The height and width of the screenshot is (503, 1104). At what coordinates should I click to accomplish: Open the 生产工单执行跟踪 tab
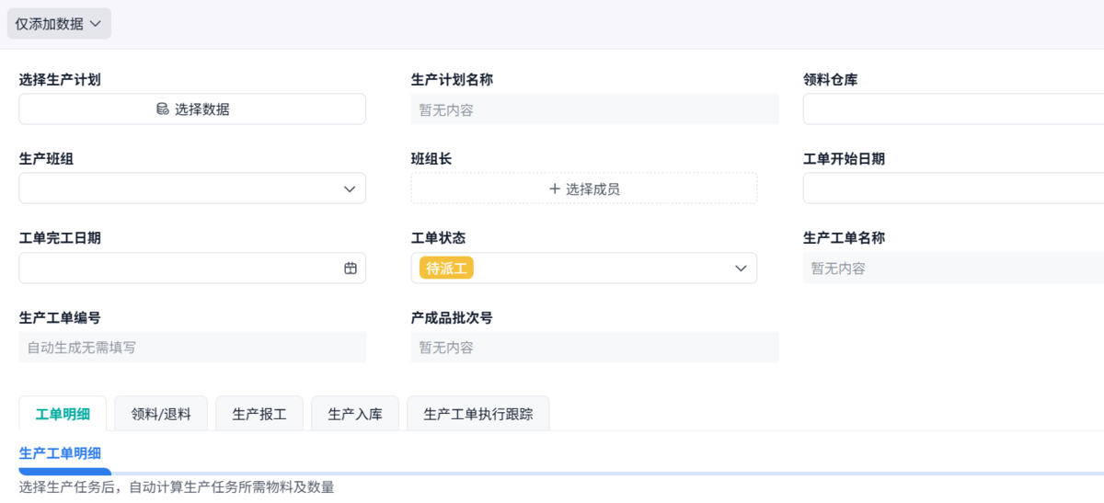478,414
